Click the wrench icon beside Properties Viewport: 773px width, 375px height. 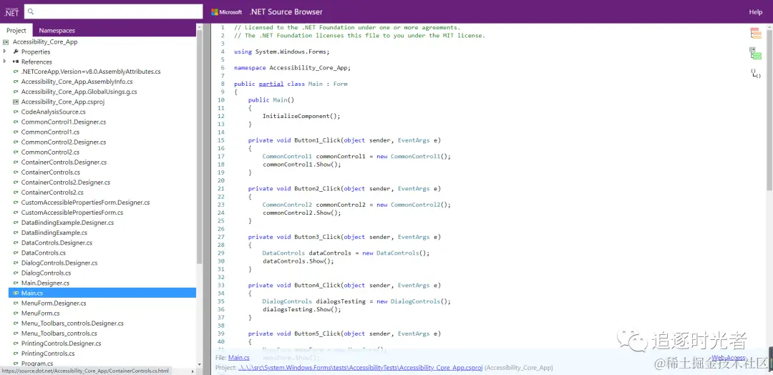pos(16,52)
